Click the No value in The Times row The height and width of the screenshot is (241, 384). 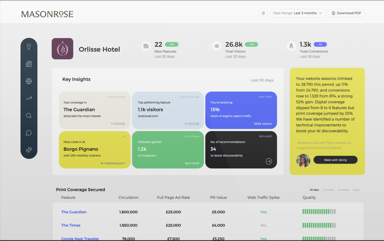point(263,225)
